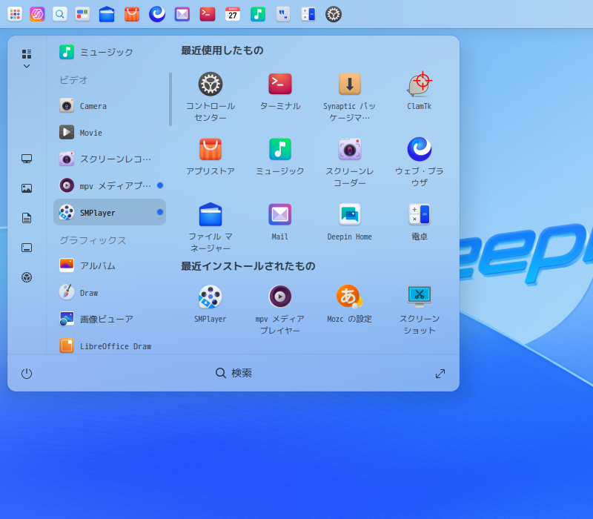Select mpv media player in app list
Screen dimensions: 593x519
click(x=110, y=185)
